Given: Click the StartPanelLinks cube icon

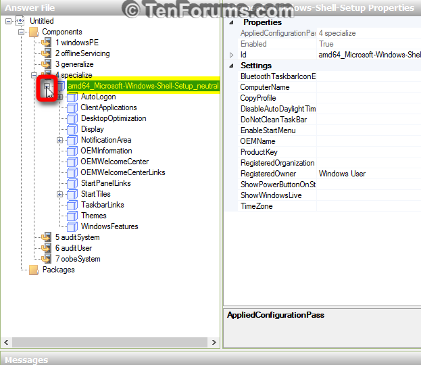Looking at the screenshot, I should pyautogui.click(x=72, y=183).
